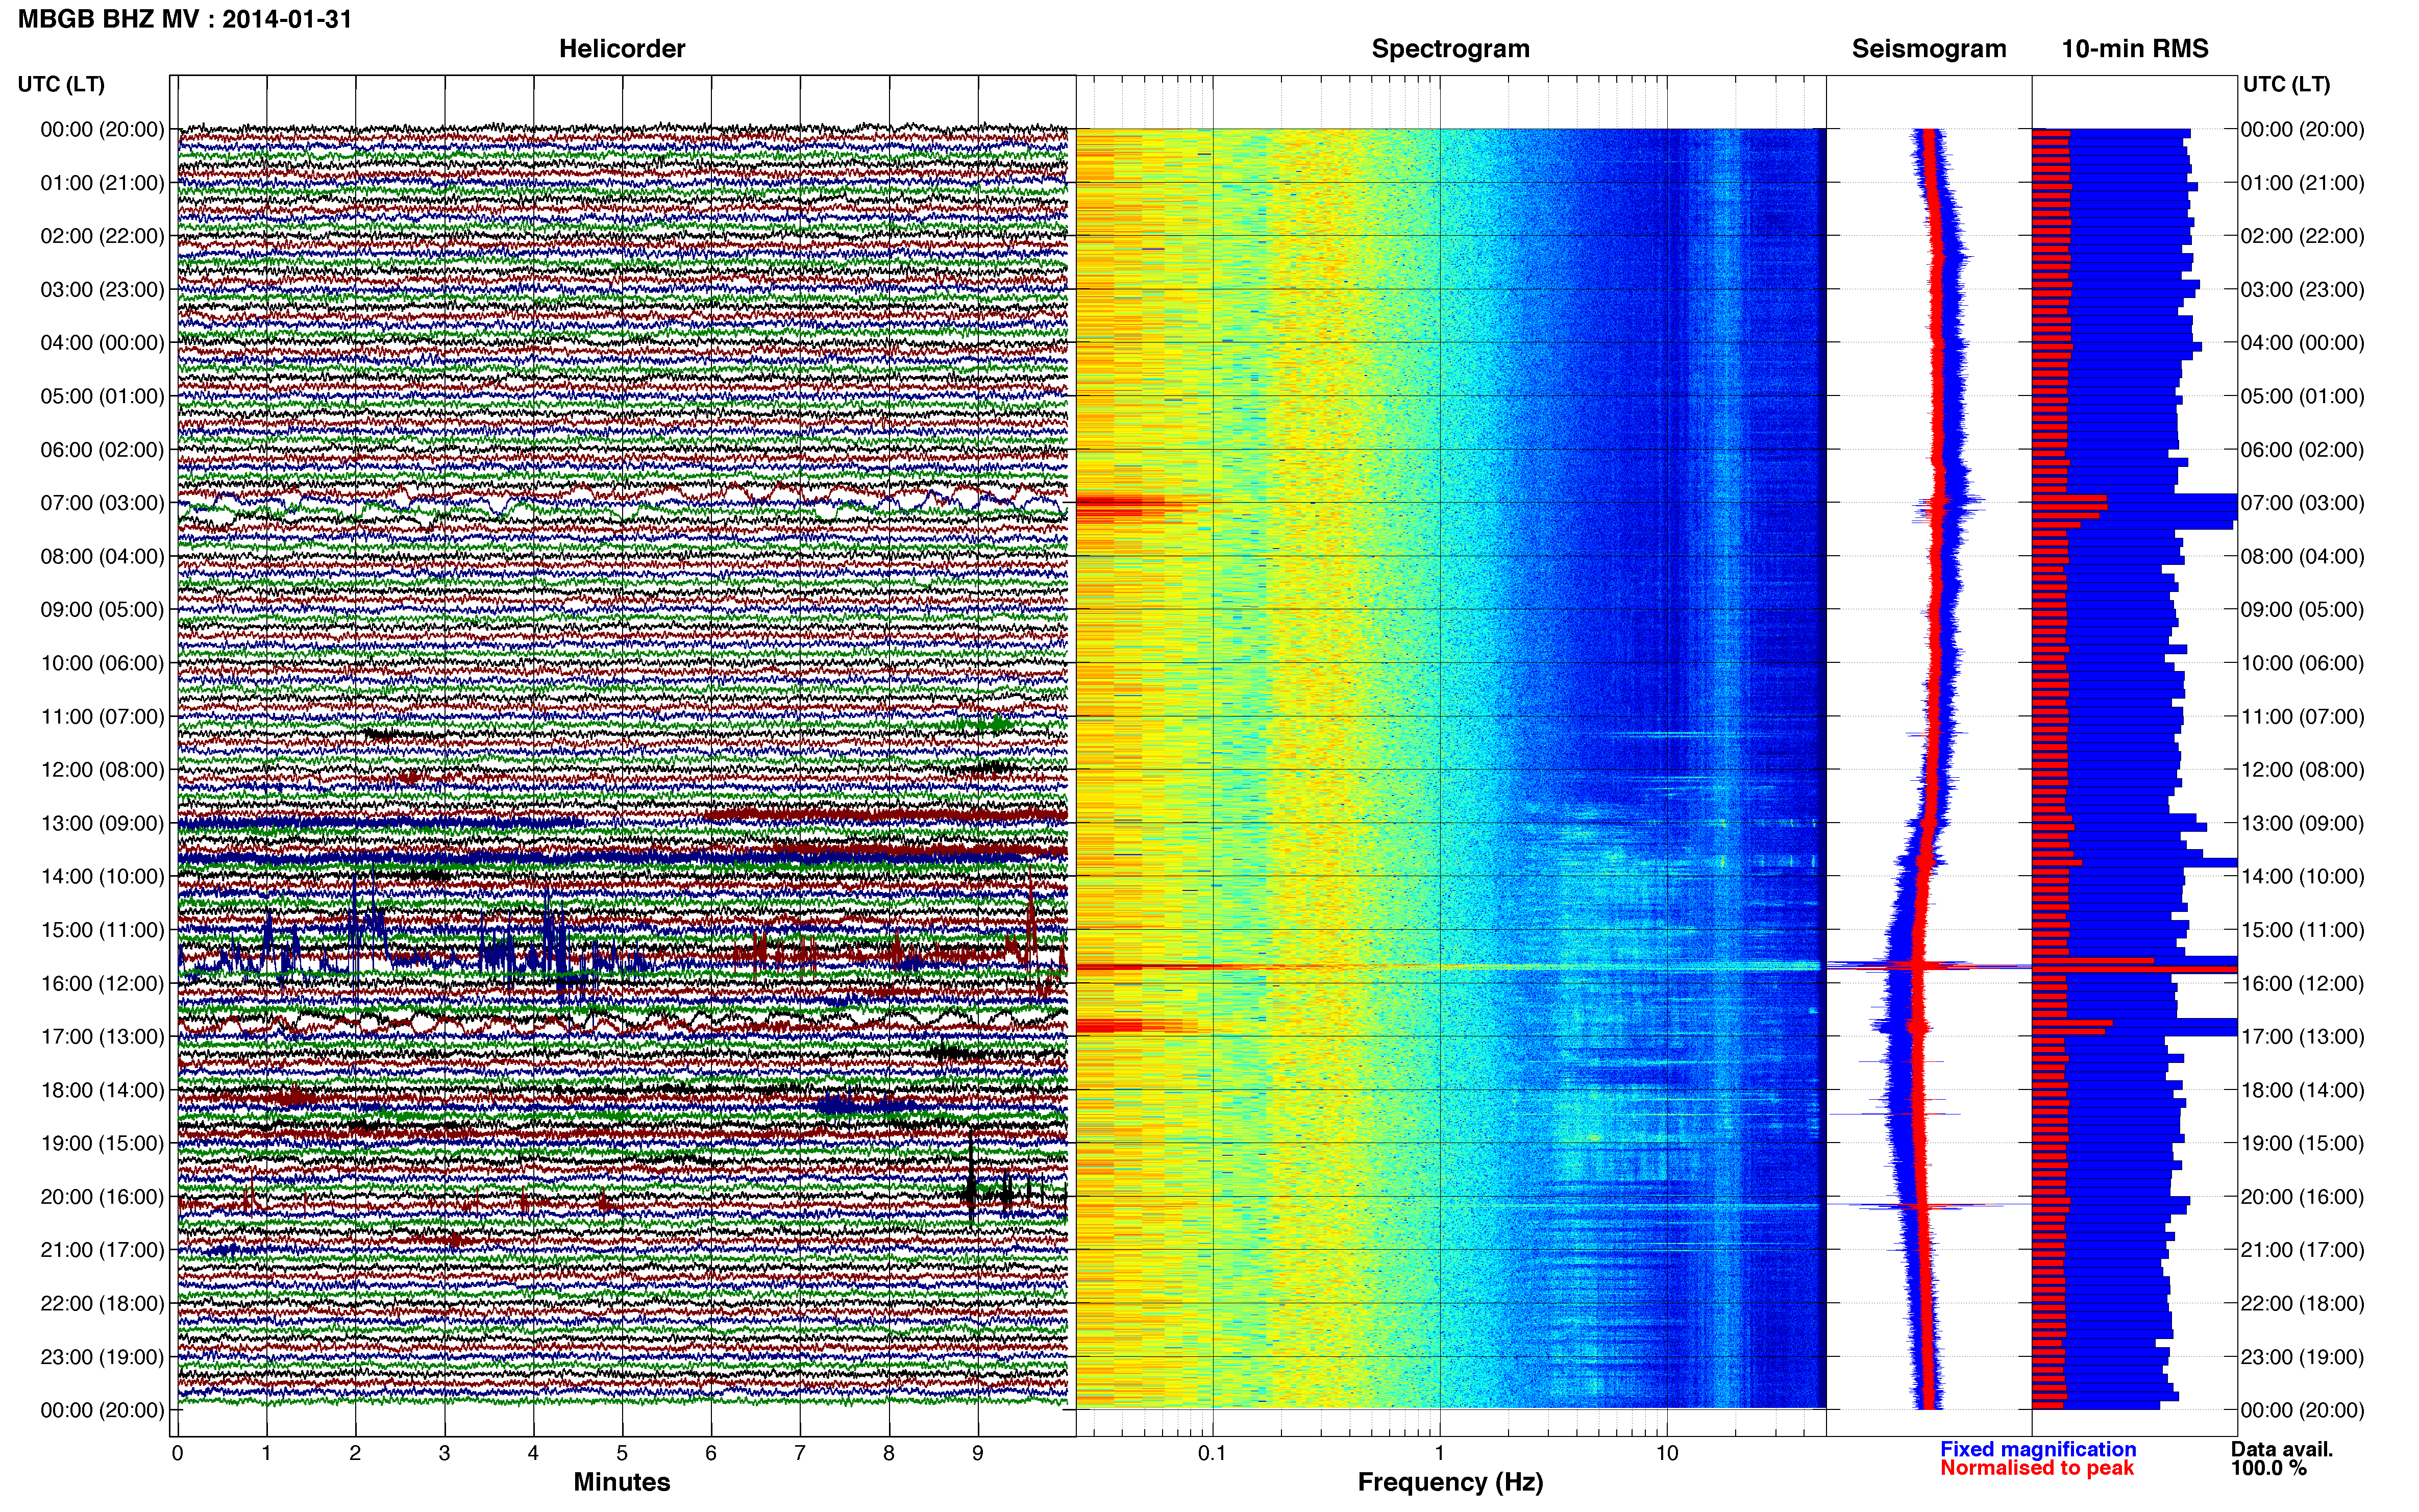
Task: Click the right 19:00 (15:00) time label
Action: coord(2302,1143)
